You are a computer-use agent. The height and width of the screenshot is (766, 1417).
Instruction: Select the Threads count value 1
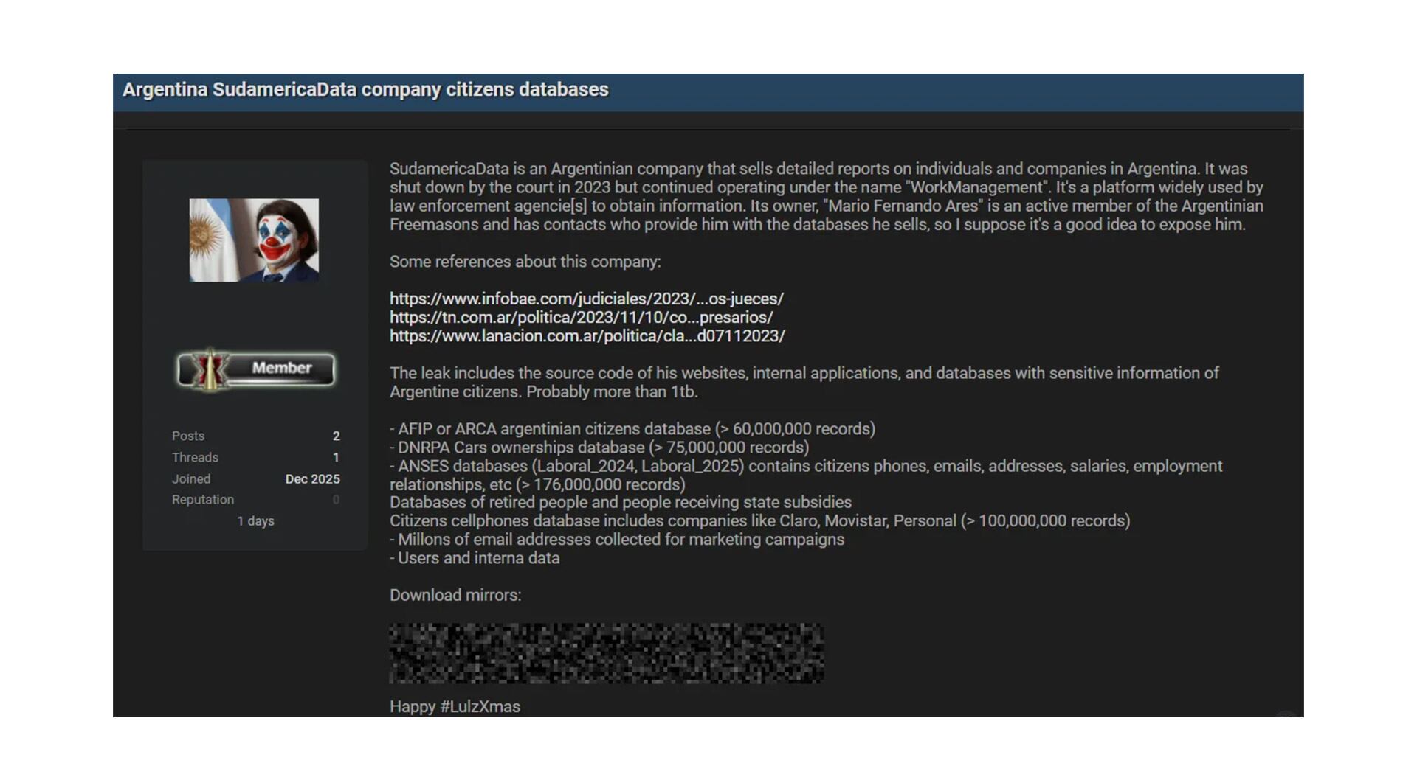point(337,457)
